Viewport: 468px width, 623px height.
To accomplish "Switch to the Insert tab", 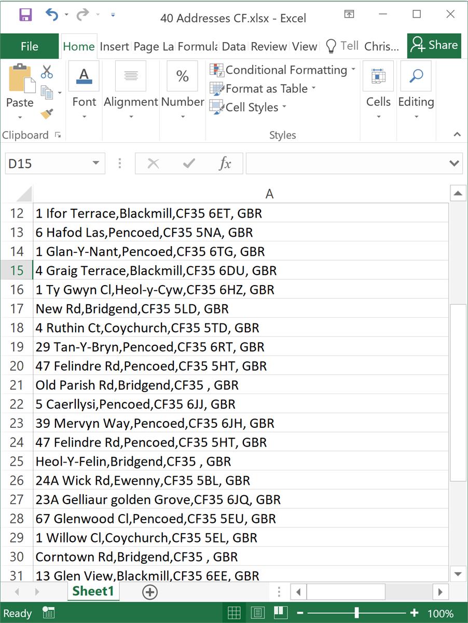I will pyautogui.click(x=114, y=46).
